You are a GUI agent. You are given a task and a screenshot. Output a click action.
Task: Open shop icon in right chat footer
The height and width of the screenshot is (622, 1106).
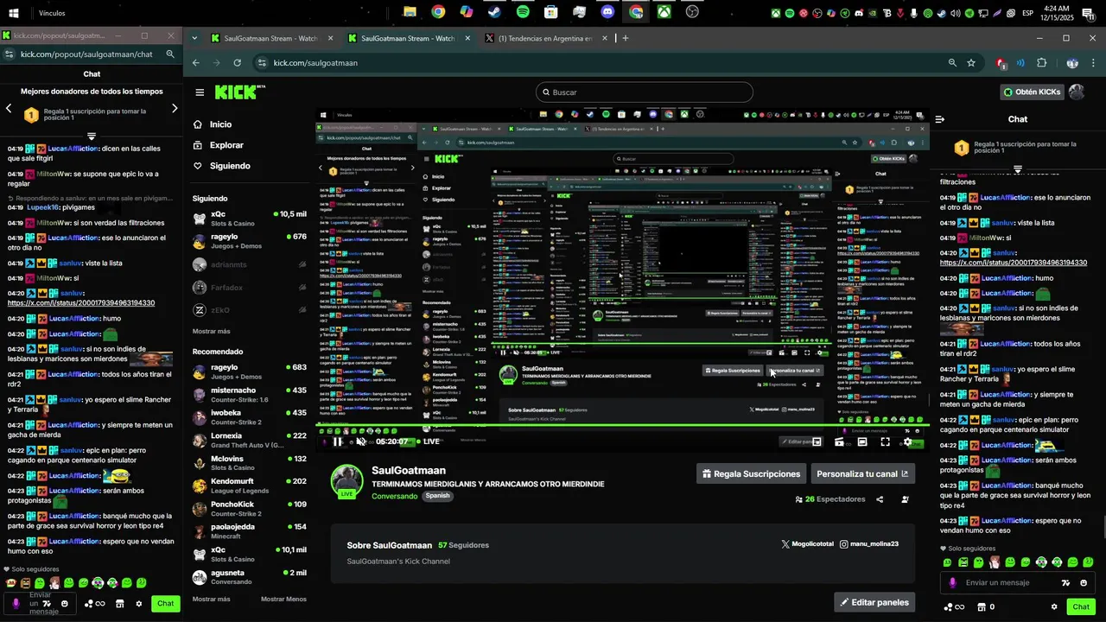pyautogui.click(x=982, y=606)
